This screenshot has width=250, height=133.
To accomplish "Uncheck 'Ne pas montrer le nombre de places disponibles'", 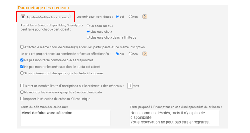I will [x=22, y=60].
